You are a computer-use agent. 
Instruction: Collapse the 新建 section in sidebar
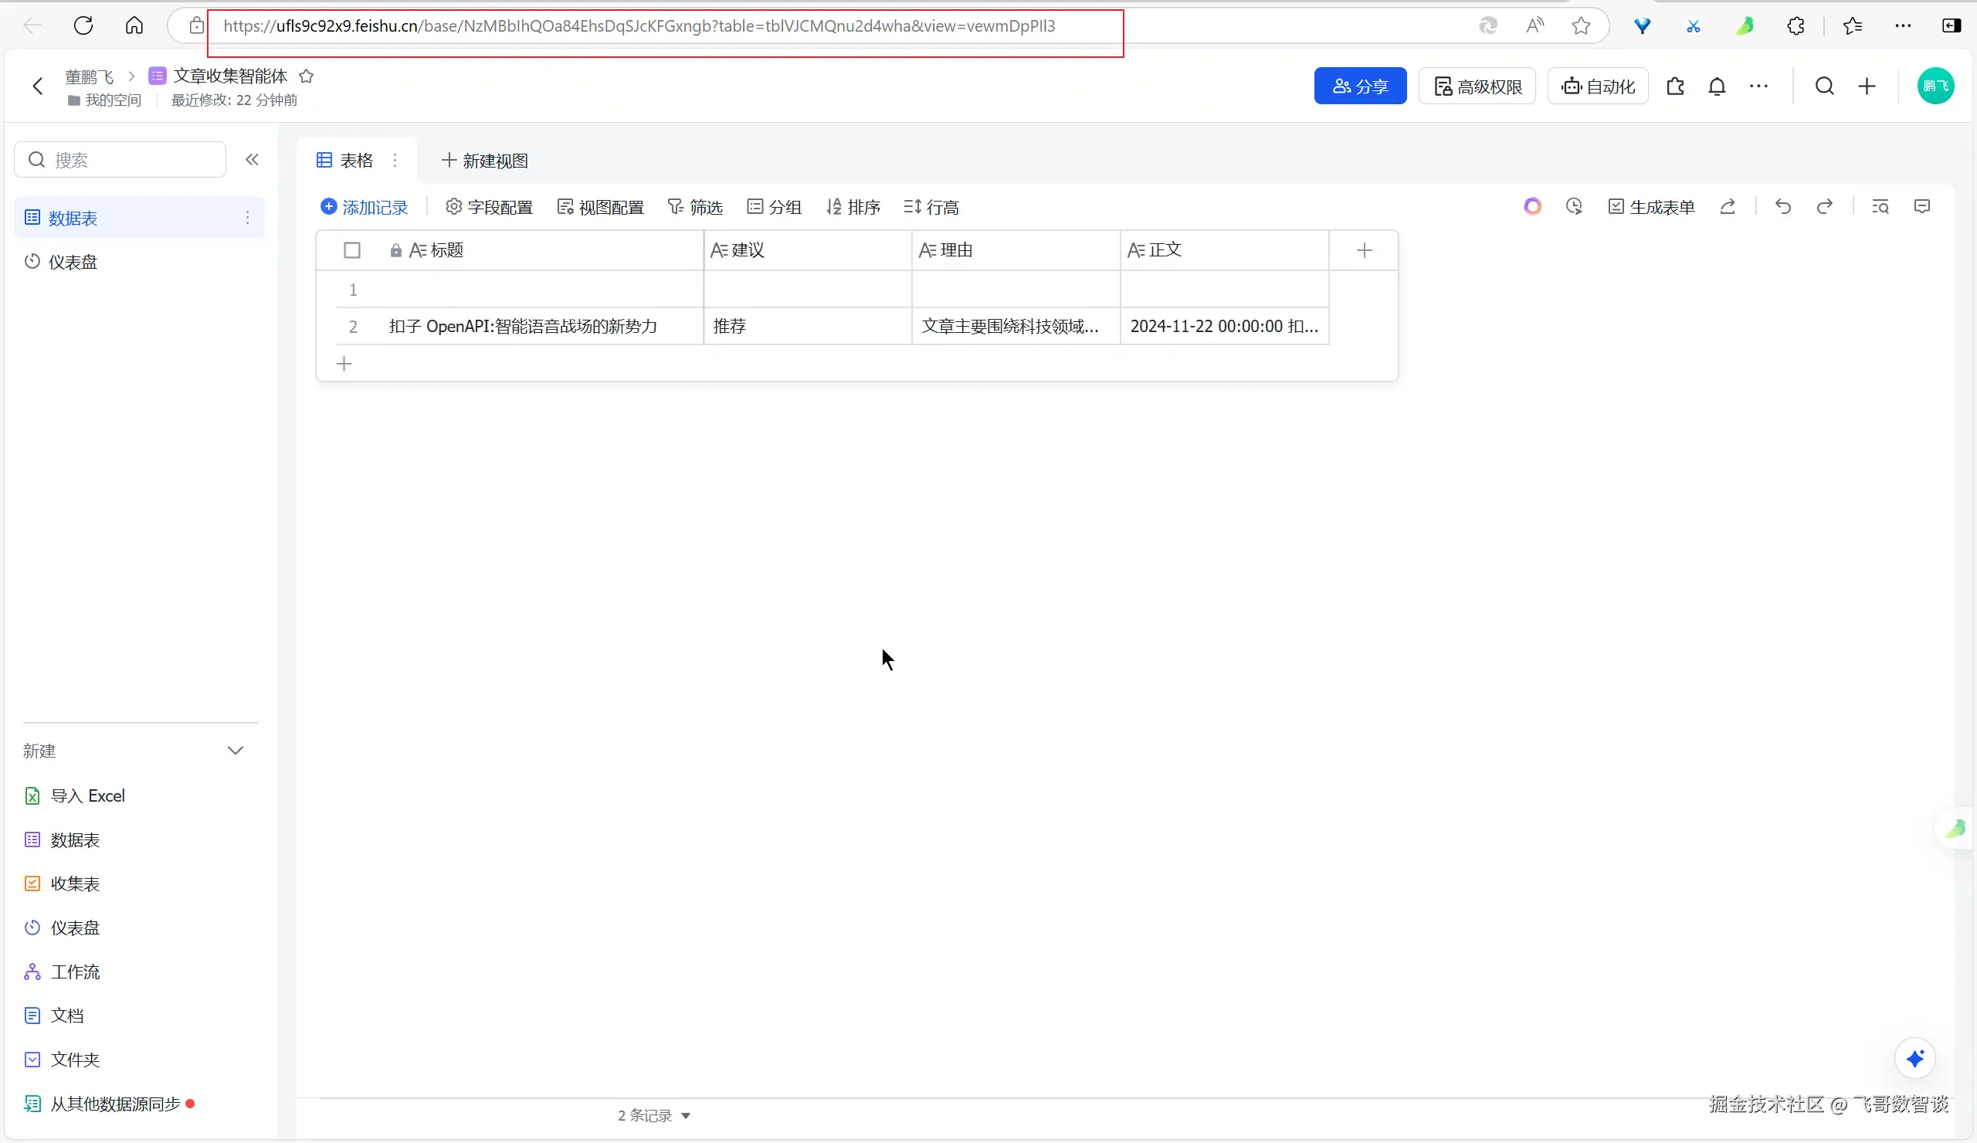236,751
